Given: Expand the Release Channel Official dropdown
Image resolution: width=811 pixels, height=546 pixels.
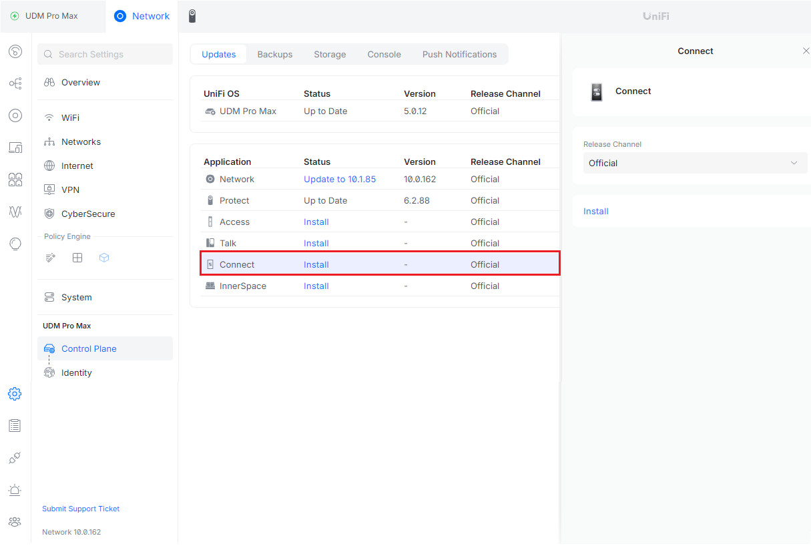Looking at the screenshot, I should coord(695,163).
